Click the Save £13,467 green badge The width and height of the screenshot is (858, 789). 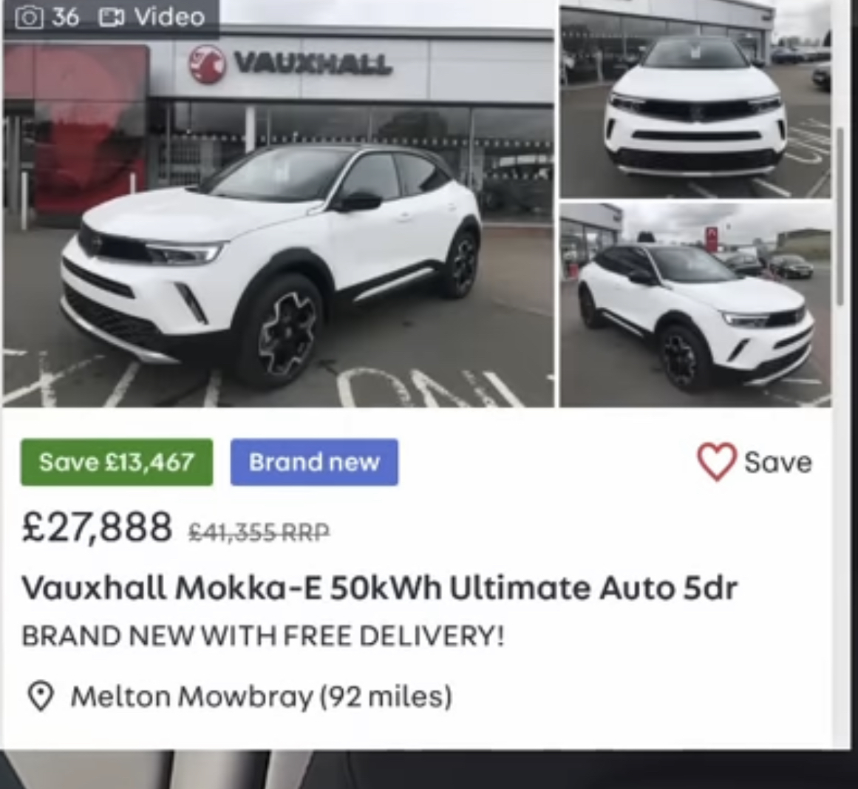click(117, 462)
